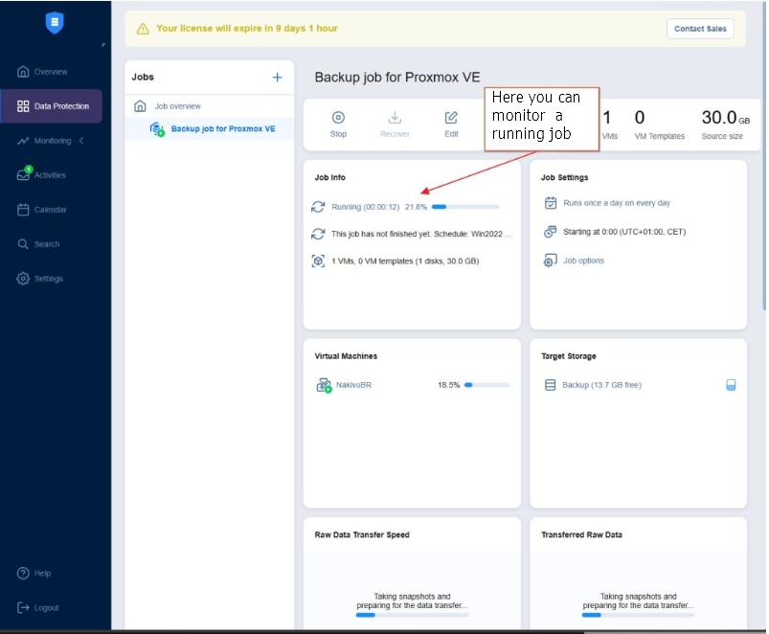Click the NAKIVO shield logo
The height and width of the screenshot is (634, 769).
pos(55,24)
